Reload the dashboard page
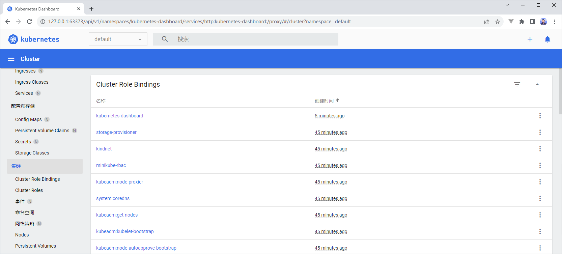The width and height of the screenshot is (562, 254). pos(29,22)
